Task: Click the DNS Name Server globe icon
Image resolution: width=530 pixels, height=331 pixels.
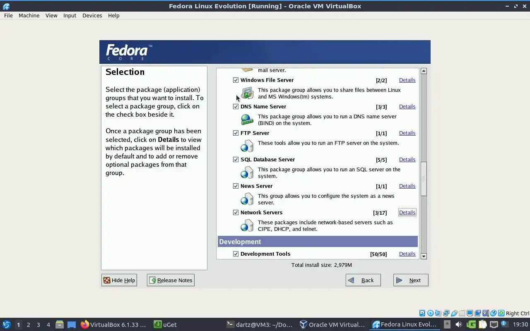Action: (247, 120)
